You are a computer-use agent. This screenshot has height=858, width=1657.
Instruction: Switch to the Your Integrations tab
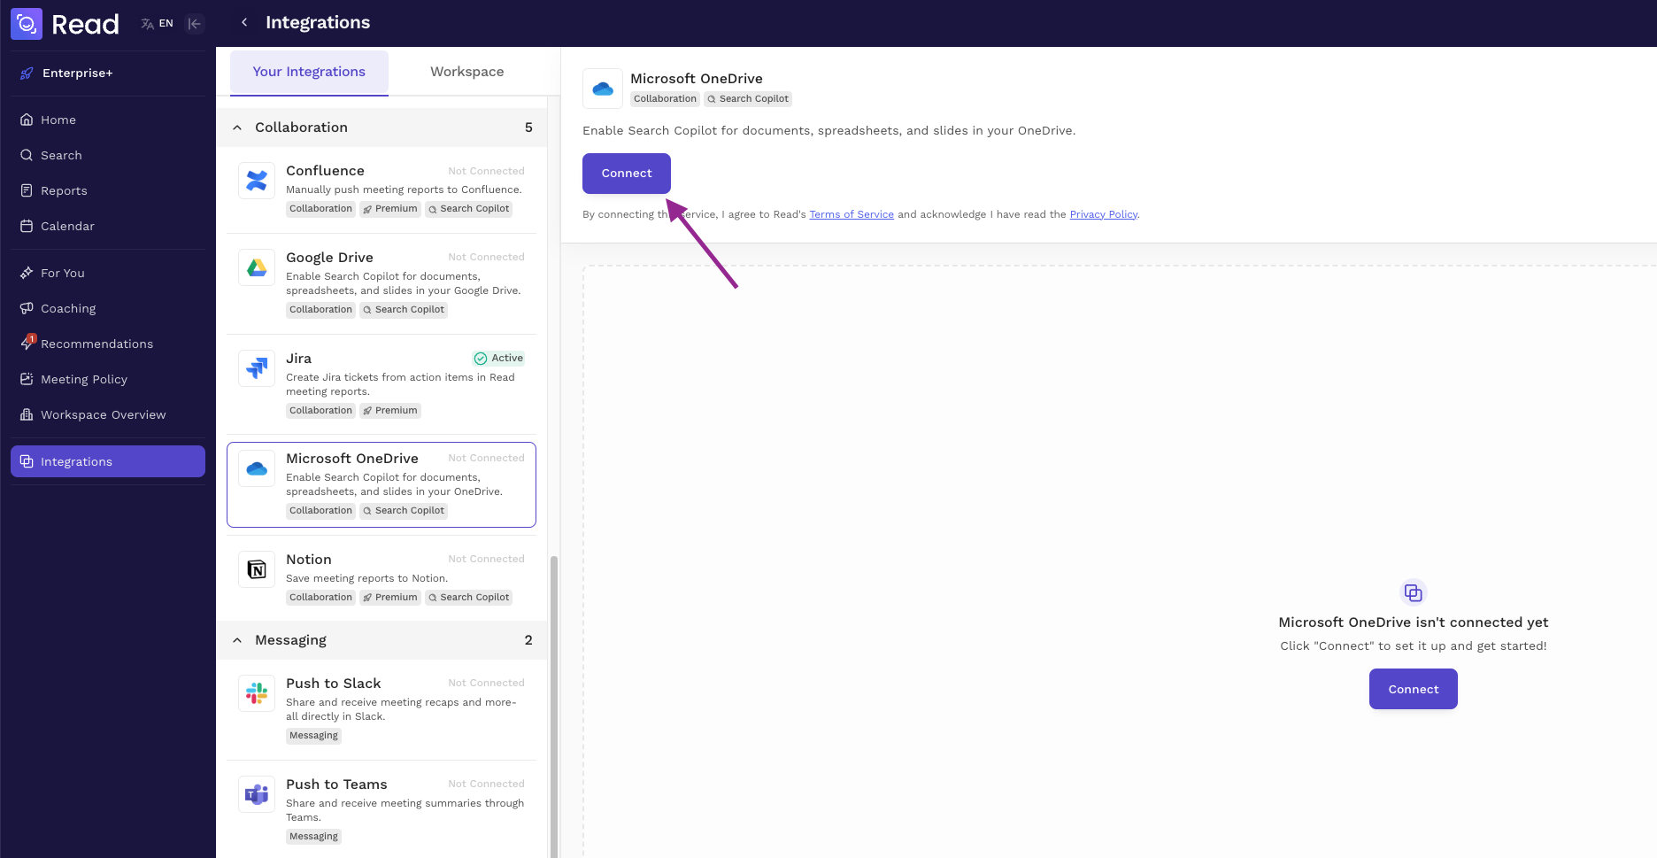(309, 72)
